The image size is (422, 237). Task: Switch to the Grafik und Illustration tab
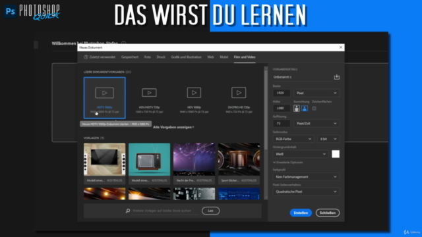click(x=186, y=57)
